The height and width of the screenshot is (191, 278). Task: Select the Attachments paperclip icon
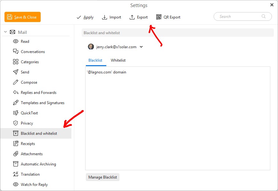[x=15, y=154]
